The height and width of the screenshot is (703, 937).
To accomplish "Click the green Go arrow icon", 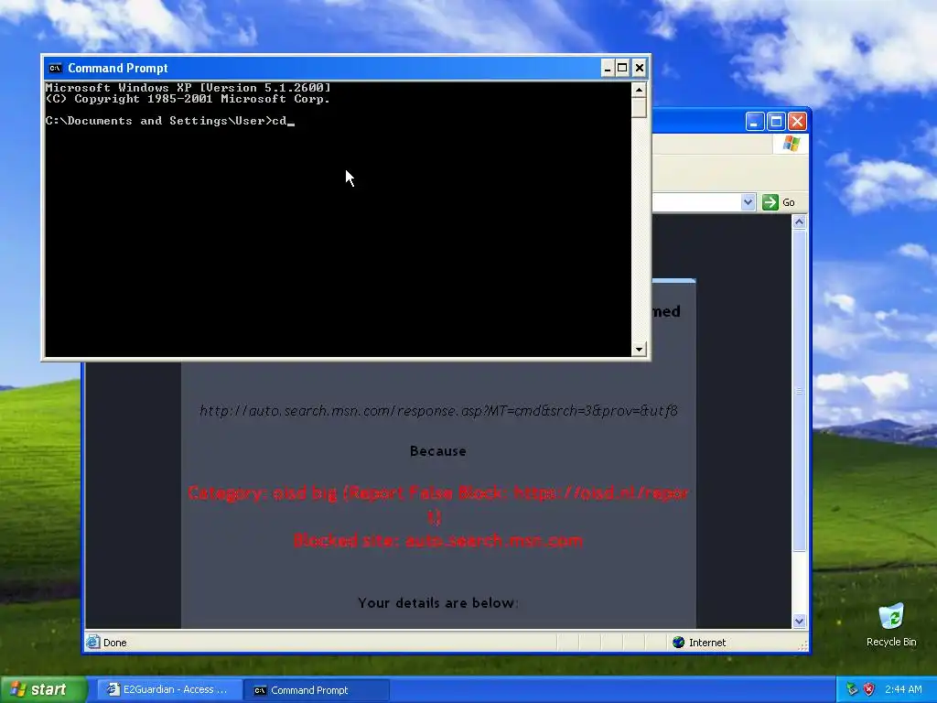I will [770, 202].
